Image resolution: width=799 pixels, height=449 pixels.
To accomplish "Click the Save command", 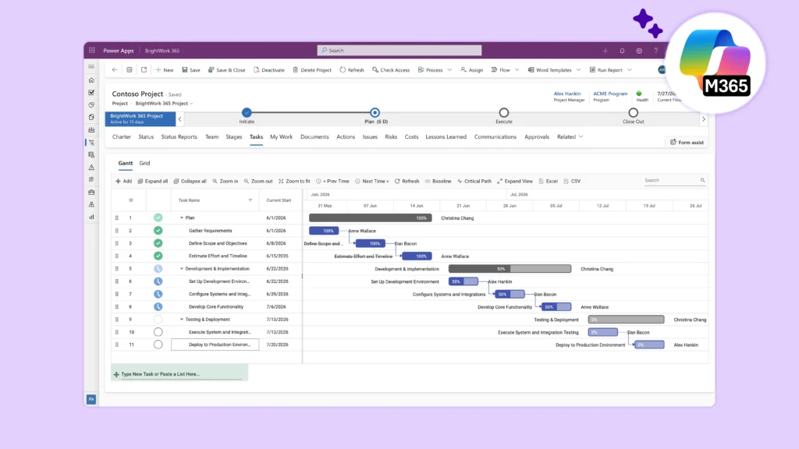I will (x=191, y=69).
